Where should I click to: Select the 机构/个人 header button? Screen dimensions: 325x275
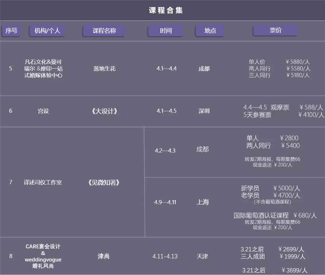(x=47, y=31)
